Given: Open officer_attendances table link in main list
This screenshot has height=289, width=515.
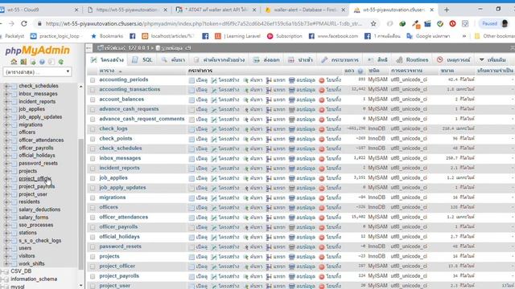Looking at the screenshot, I should tap(123, 218).
